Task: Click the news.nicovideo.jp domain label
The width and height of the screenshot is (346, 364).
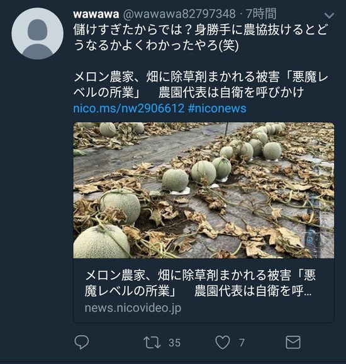Action: [x=133, y=308]
